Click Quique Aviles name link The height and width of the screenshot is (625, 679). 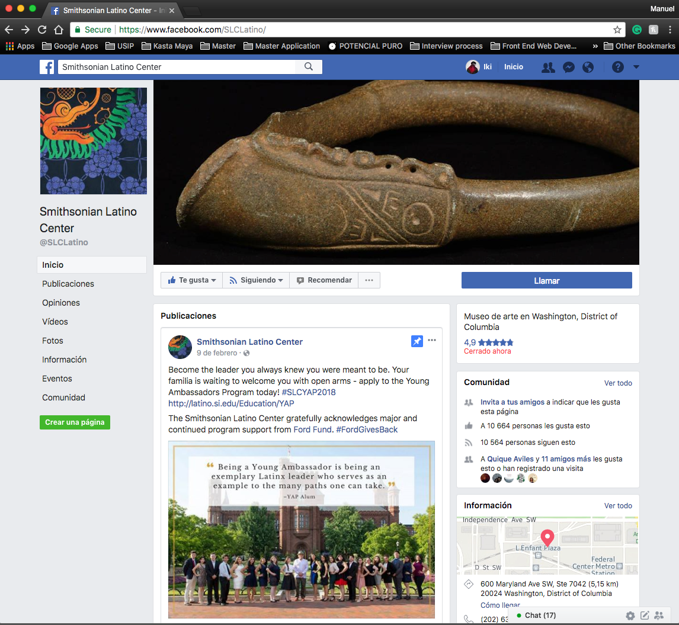pyautogui.click(x=510, y=459)
